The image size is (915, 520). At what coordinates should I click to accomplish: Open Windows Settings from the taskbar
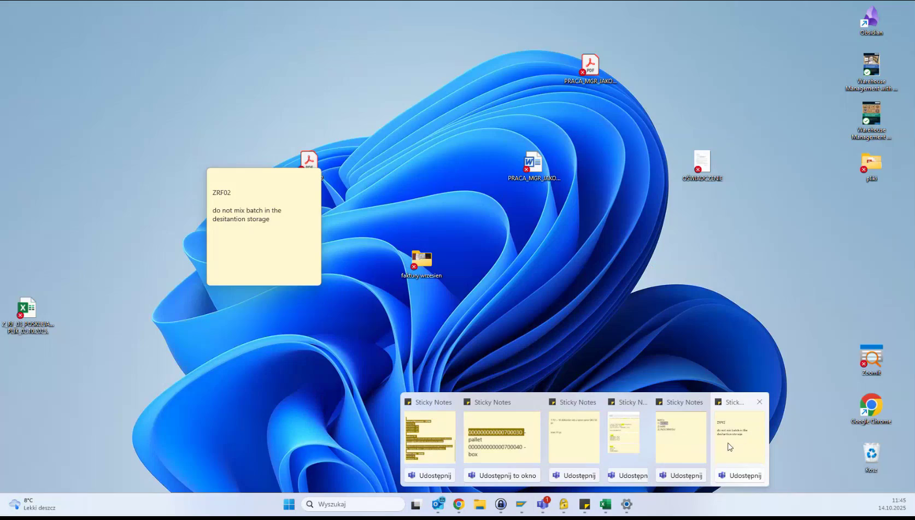pyautogui.click(x=626, y=504)
